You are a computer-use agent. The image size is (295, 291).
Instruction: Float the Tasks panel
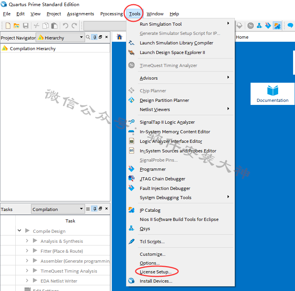point(100,208)
